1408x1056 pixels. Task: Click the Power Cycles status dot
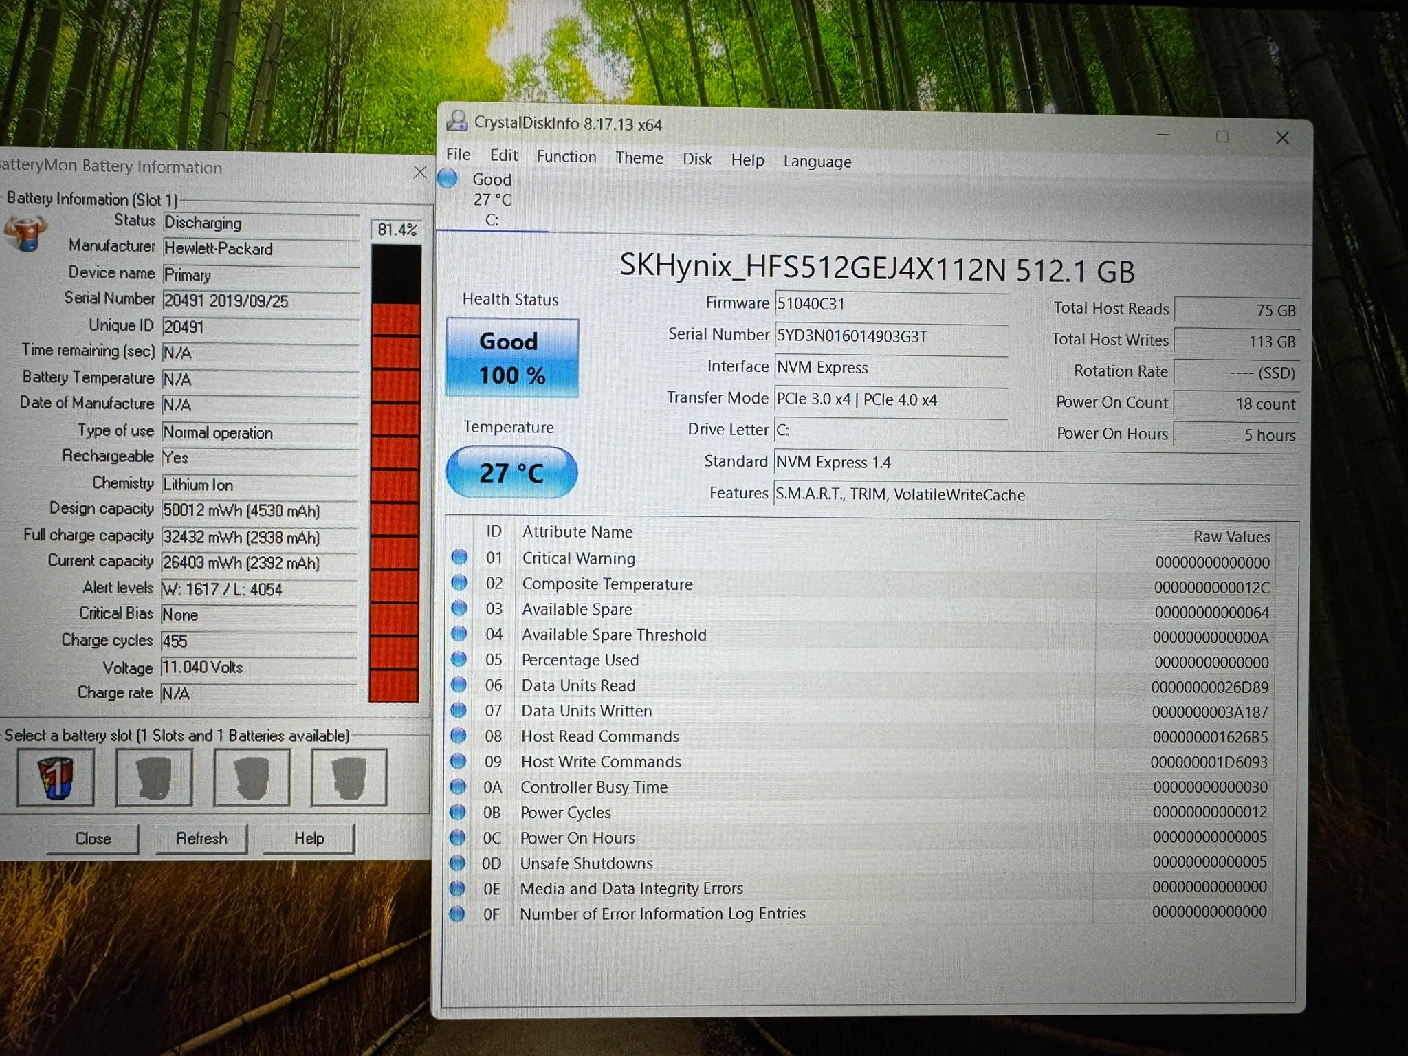tap(458, 812)
